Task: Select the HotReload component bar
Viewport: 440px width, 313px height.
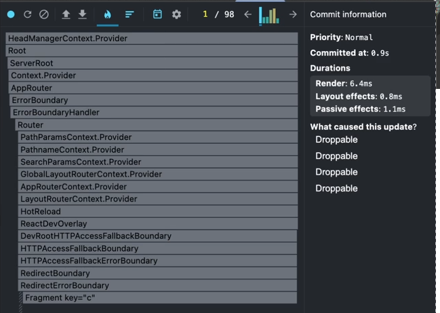Action: point(158,211)
